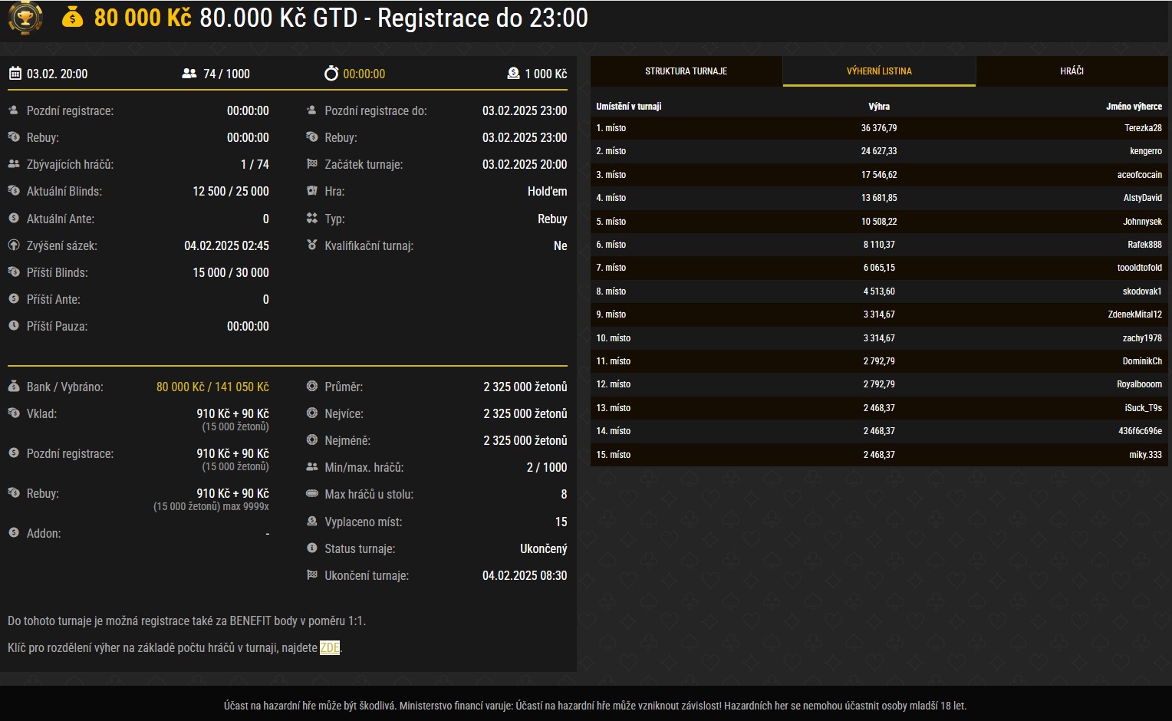This screenshot has height=721, width=1172.
Task: Click winner name zachy1978
Action: [1142, 338]
